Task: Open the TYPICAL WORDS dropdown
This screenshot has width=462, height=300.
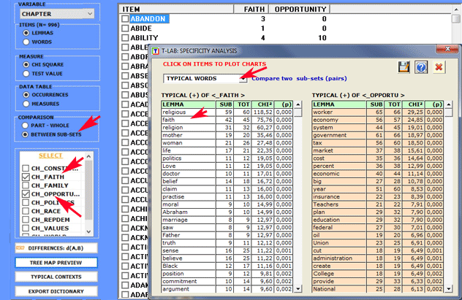Action: (x=243, y=79)
